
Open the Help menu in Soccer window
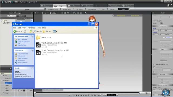(x=44, y=28)
